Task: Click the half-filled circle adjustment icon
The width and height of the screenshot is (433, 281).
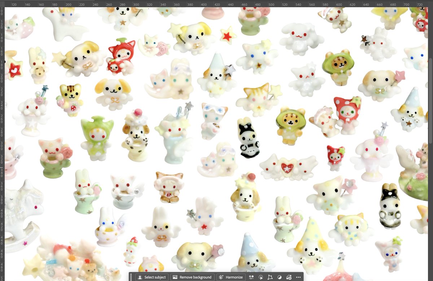Action: (279, 277)
